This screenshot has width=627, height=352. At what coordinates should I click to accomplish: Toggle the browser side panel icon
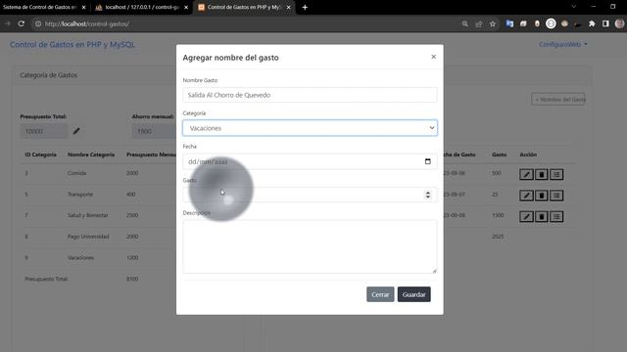pyautogui.click(x=605, y=23)
